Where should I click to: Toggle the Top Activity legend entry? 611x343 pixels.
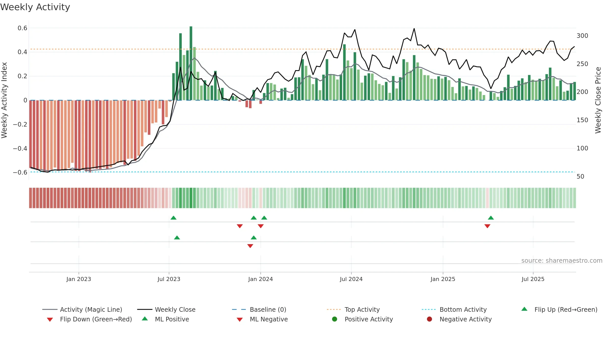(353, 309)
